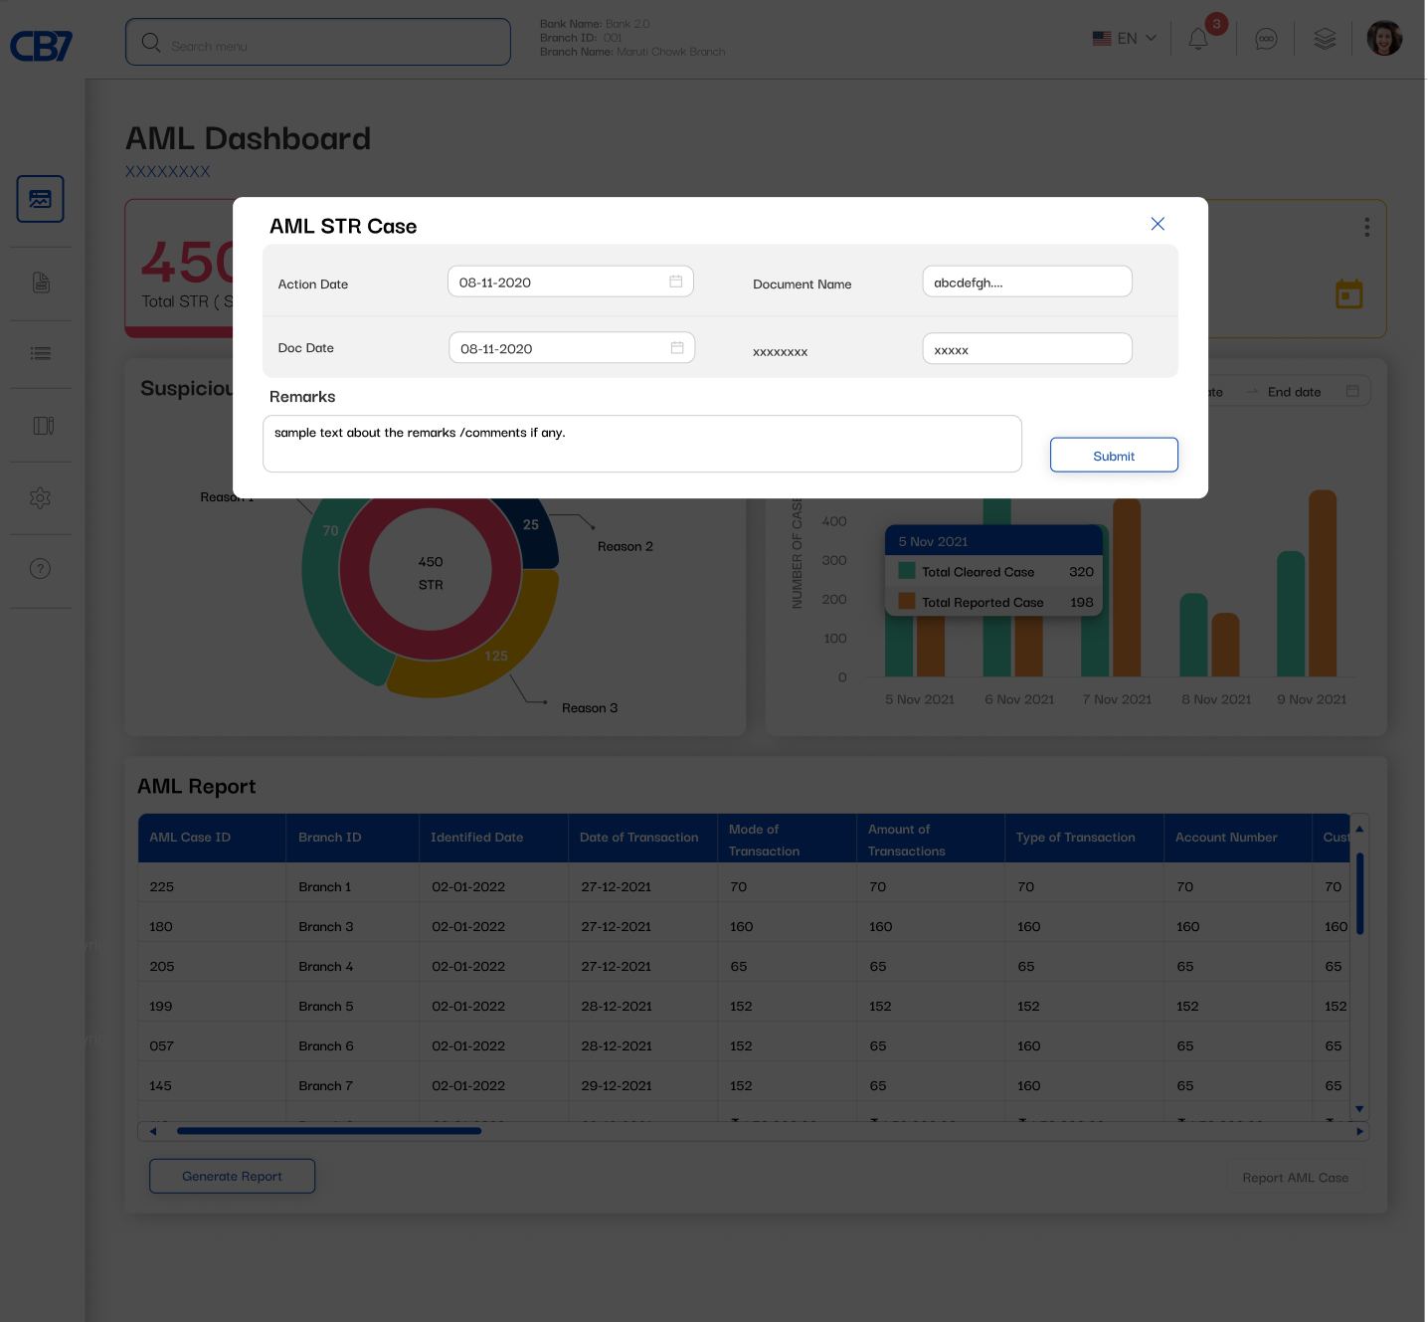The image size is (1428, 1322).
Task: Click the Action Date input field
Action: pyautogui.click(x=571, y=282)
